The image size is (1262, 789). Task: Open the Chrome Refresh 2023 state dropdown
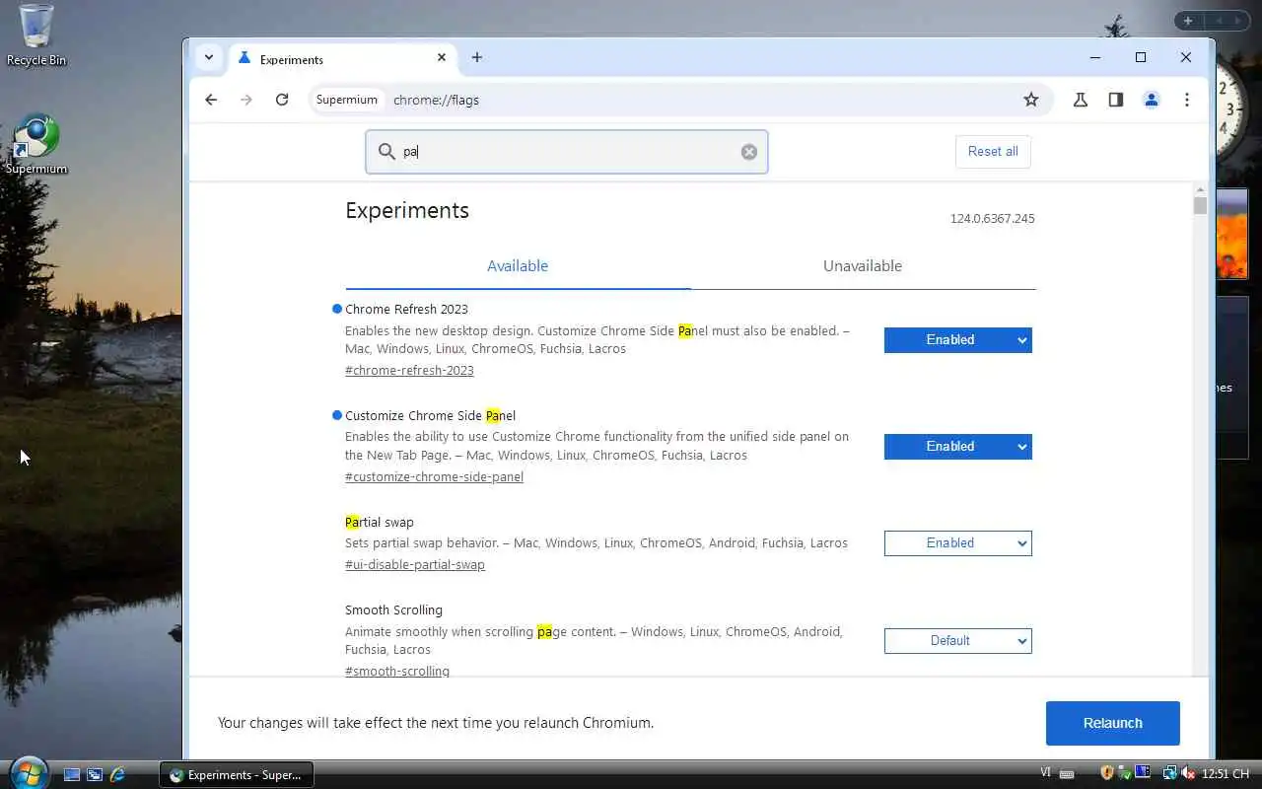coord(957,340)
